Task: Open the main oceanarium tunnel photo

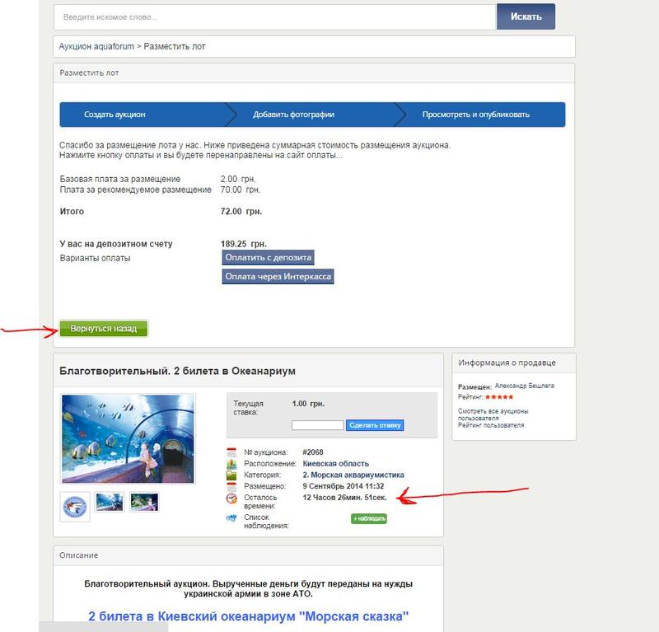Action: (x=128, y=439)
